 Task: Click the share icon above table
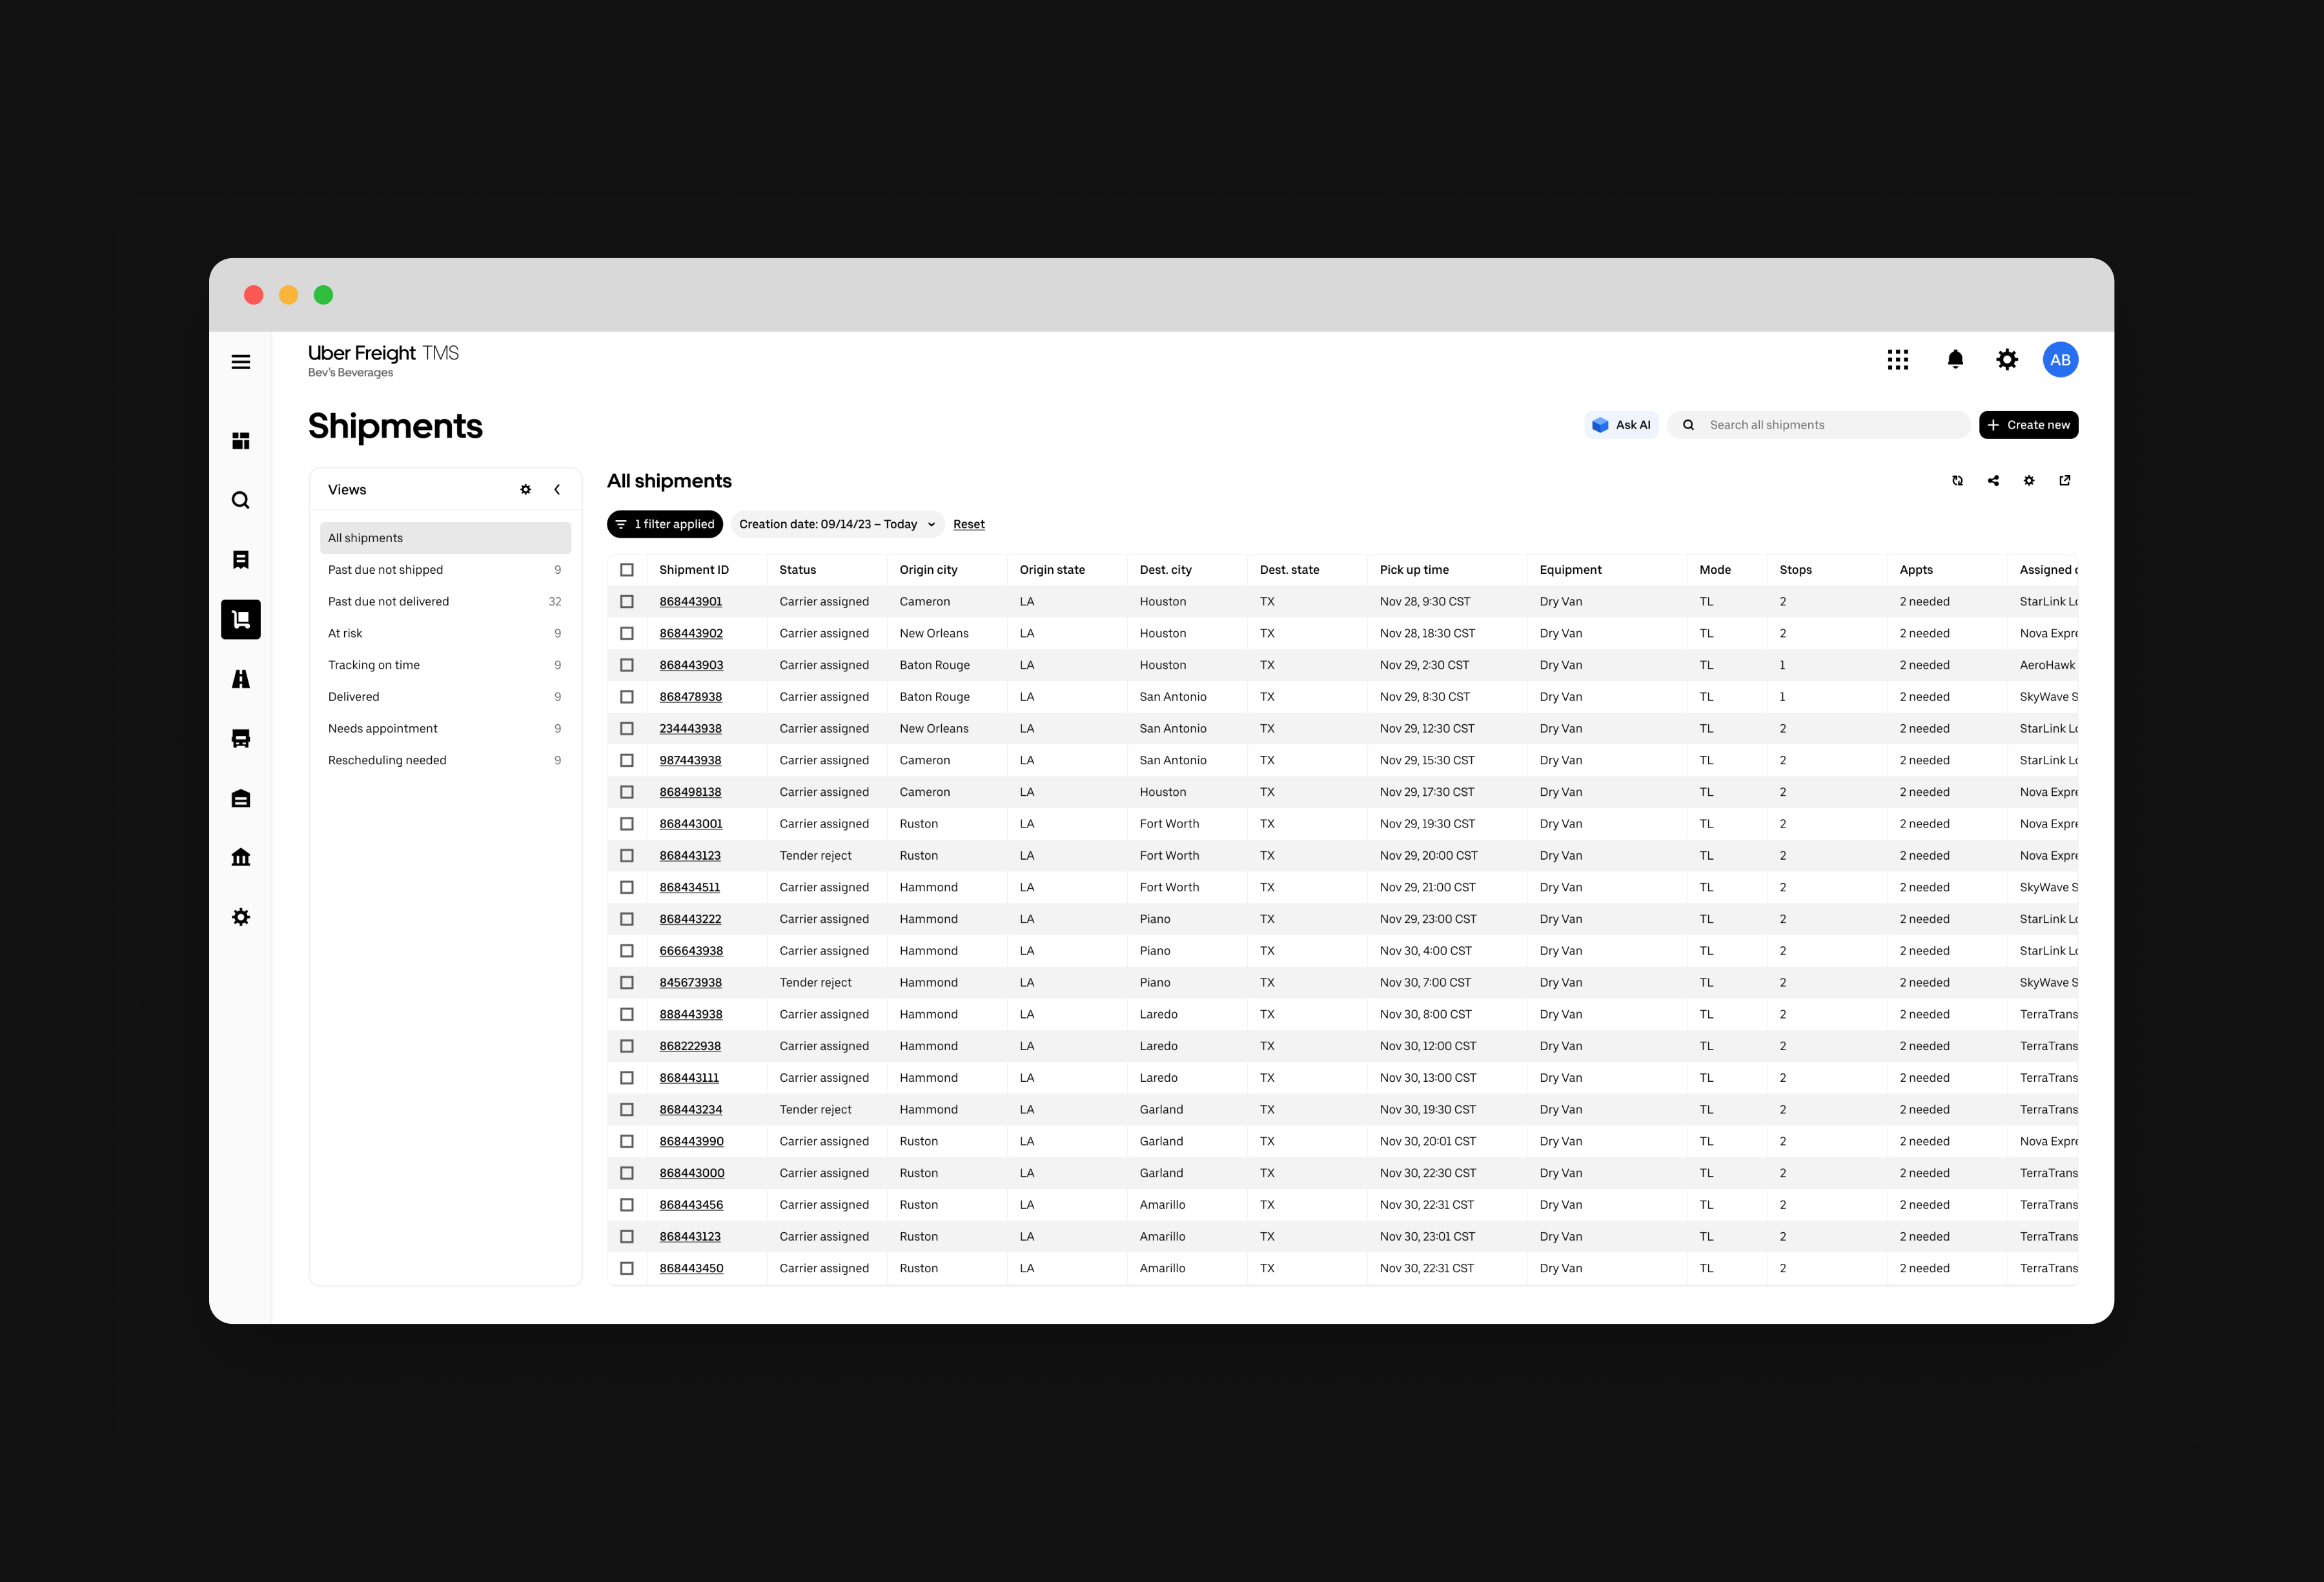click(1993, 481)
